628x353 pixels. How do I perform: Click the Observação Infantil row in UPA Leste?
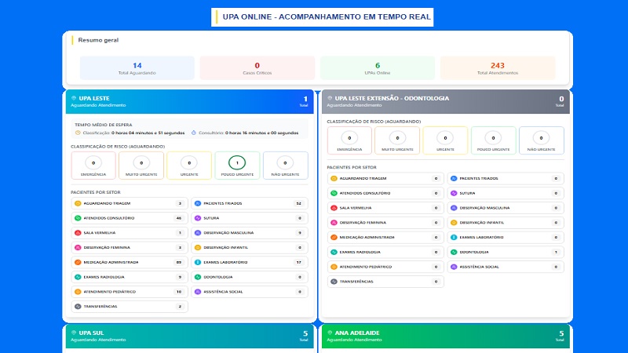(x=249, y=247)
